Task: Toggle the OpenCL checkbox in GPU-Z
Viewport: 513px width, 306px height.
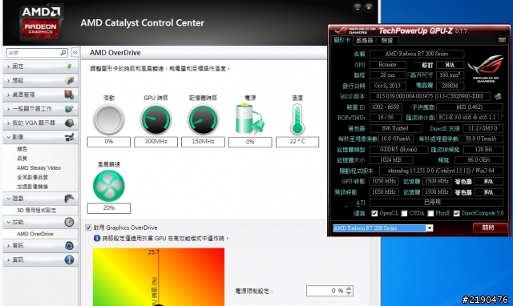Action: [374, 213]
